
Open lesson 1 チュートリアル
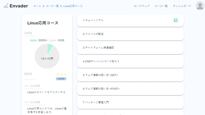(x=130, y=20)
